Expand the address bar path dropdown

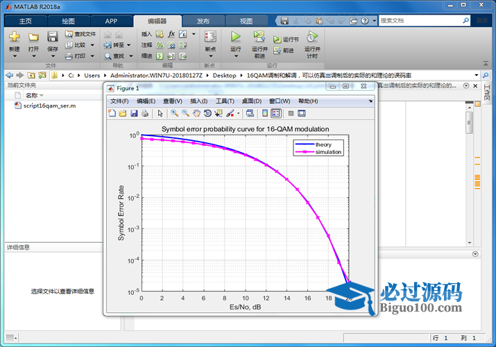point(477,75)
